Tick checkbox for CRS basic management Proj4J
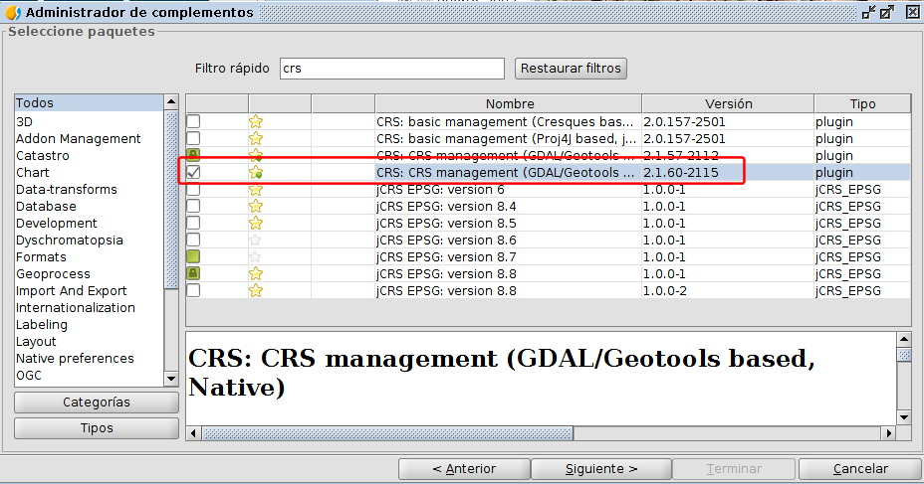Image resolution: width=924 pixels, height=484 pixels. (193, 139)
